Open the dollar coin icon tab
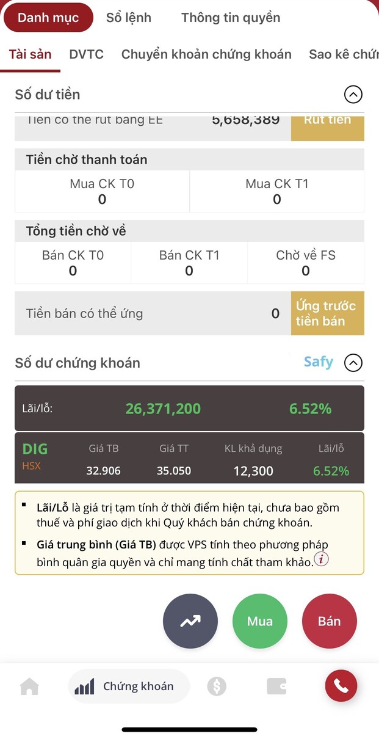This screenshot has height=739, width=379. click(216, 686)
